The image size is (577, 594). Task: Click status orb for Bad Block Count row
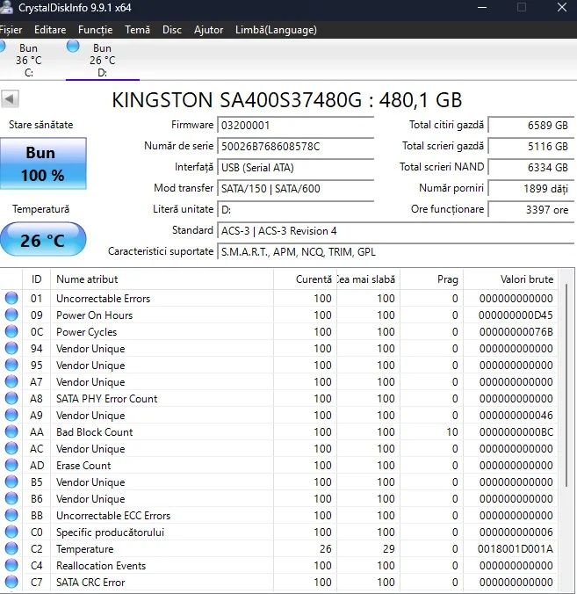[x=11, y=431]
